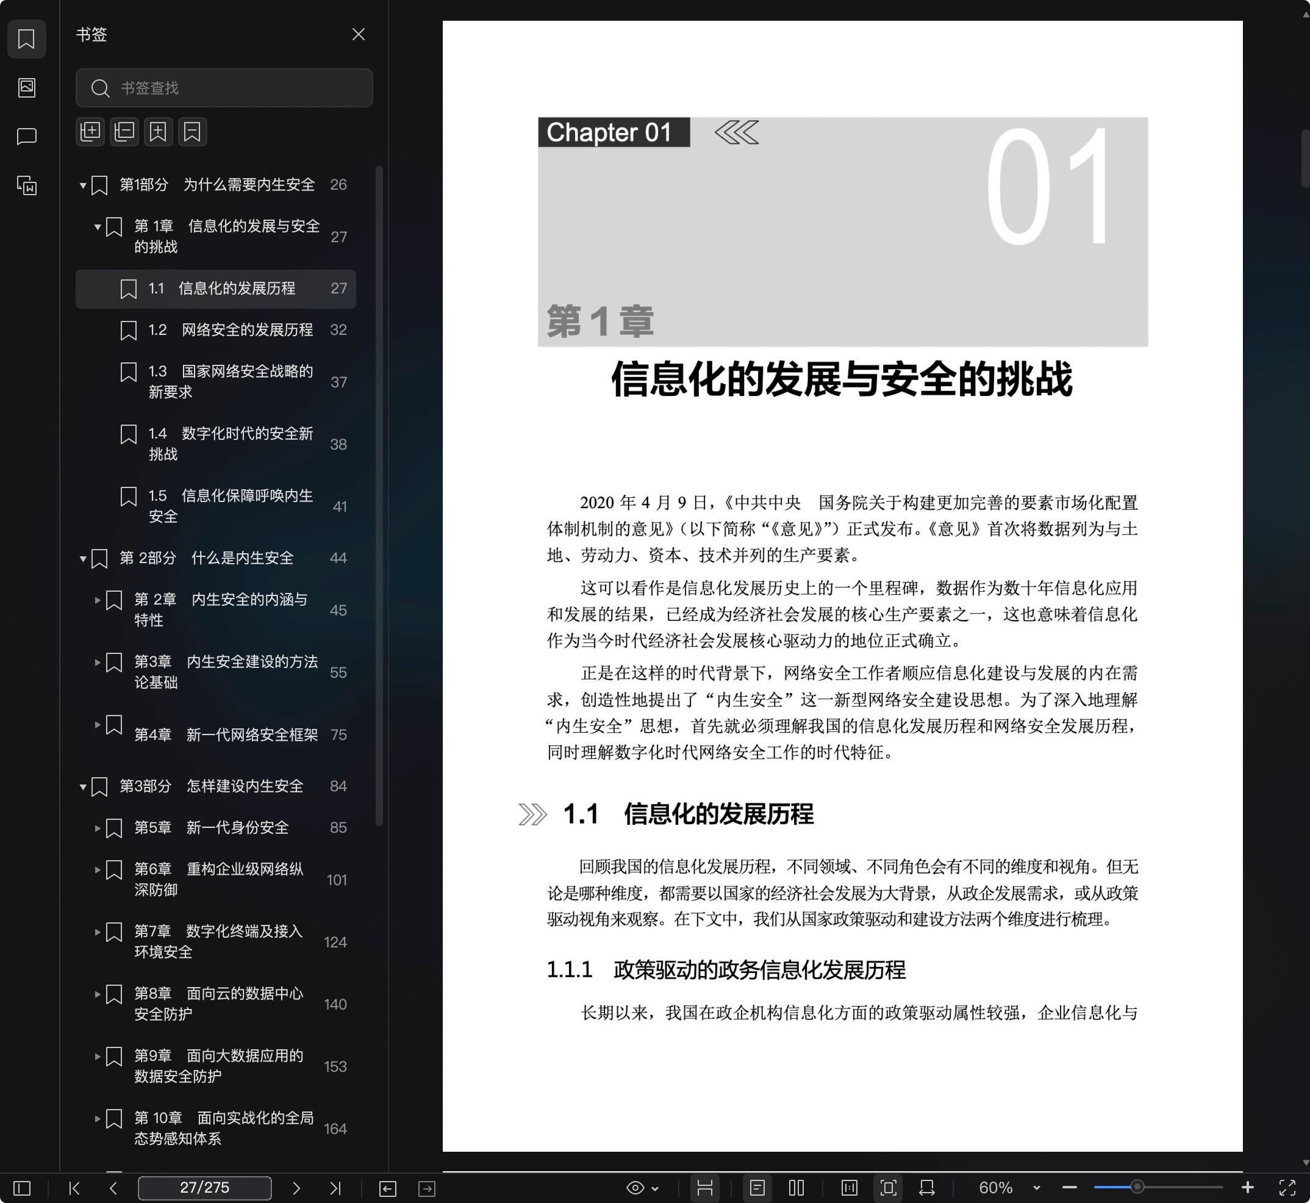Screen dimensions: 1310x1203
Task: Jump to the first page
Action: click(x=74, y=1188)
